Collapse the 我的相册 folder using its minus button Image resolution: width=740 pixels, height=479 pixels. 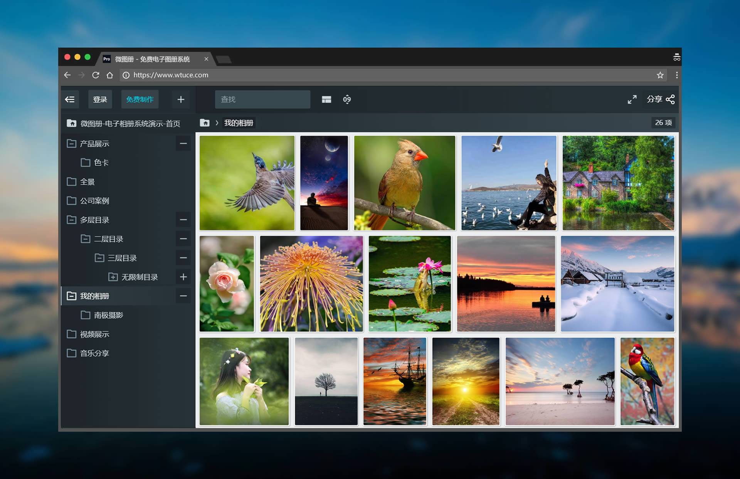point(183,296)
